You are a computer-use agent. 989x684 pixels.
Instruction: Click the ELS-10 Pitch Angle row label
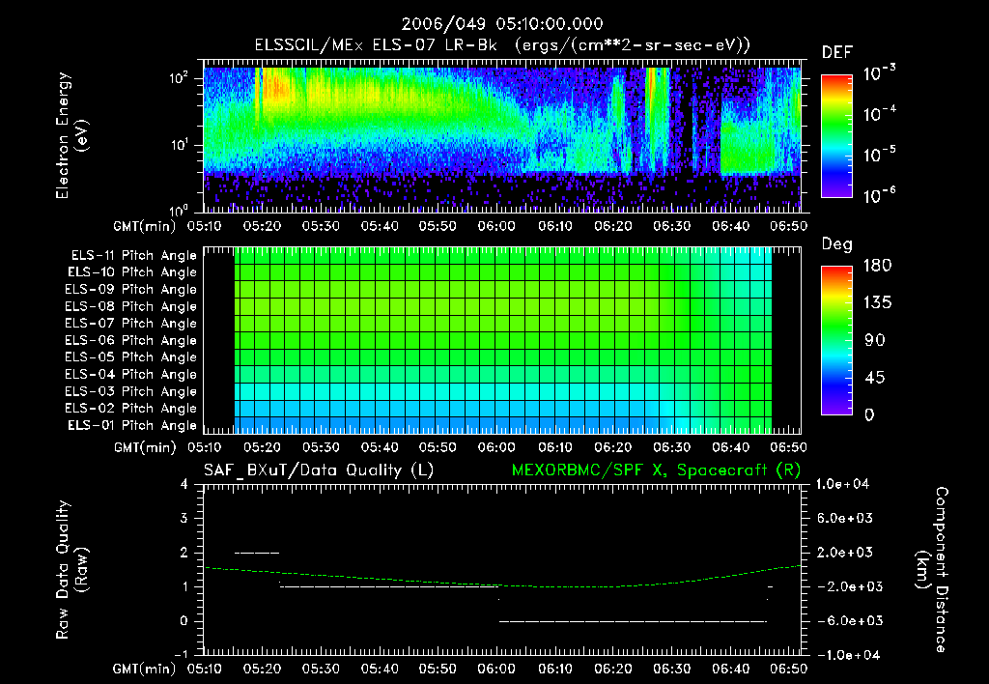click(x=132, y=272)
